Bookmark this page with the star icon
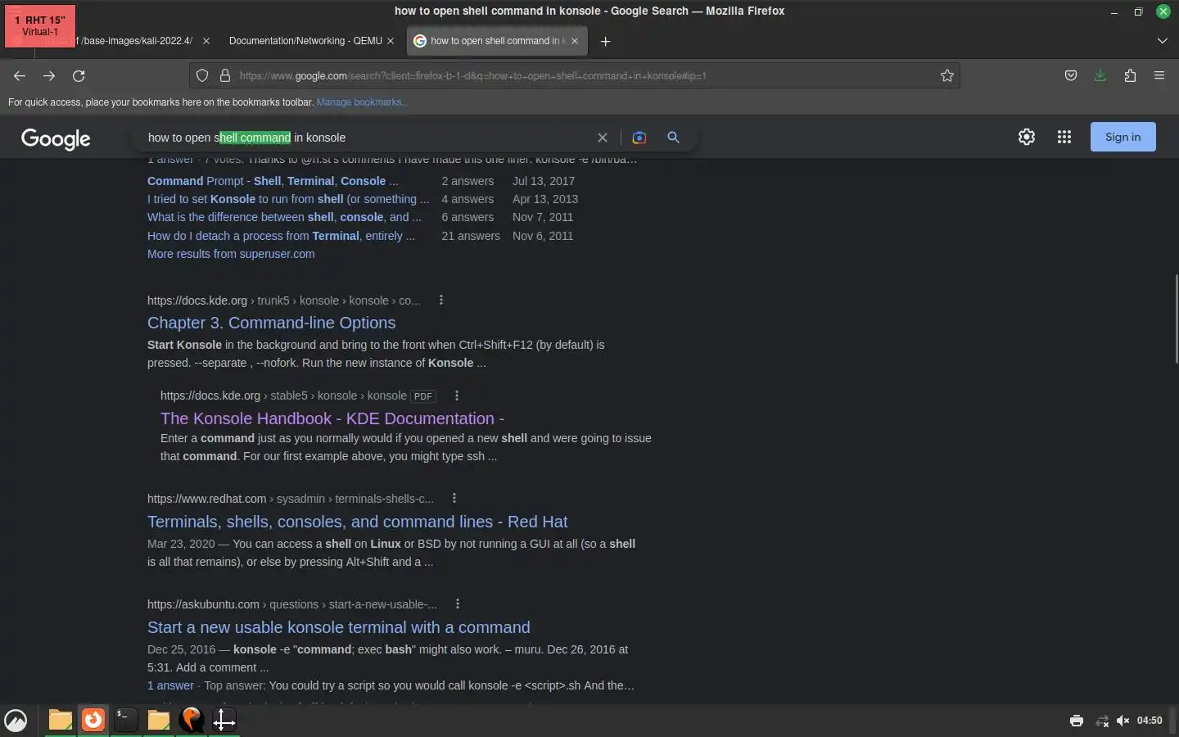This screenshot has height=737, width=1179. pyautogui.click(x=947, y=75)
